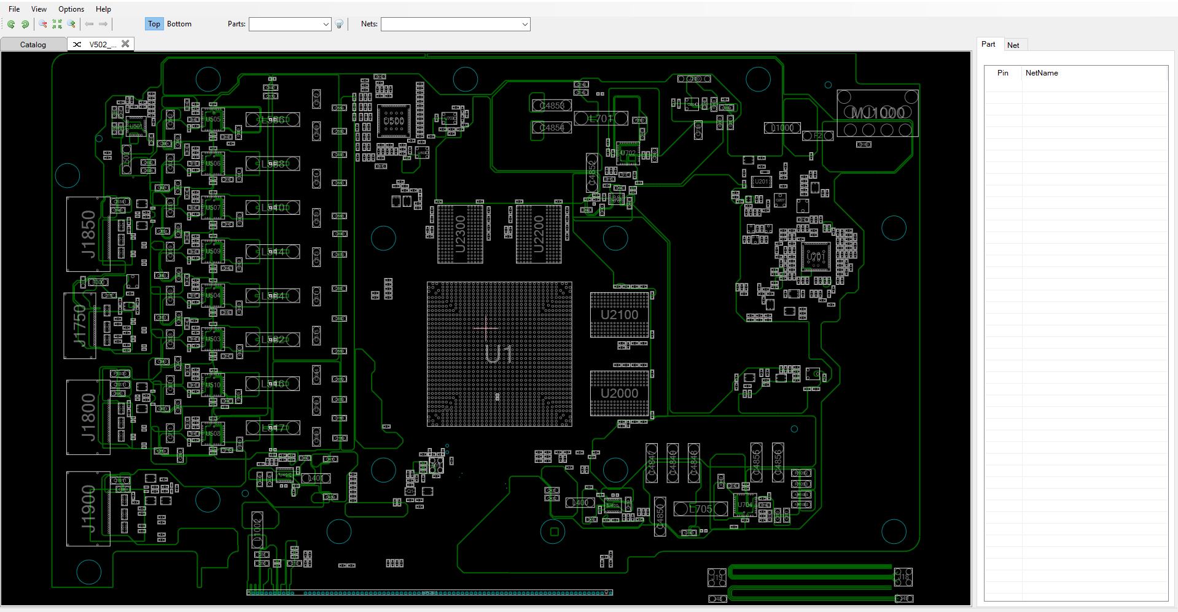Select the U2000 memory chip
Image resolution: width=1178 pixels, height=612 pixels.
(619, 393)
